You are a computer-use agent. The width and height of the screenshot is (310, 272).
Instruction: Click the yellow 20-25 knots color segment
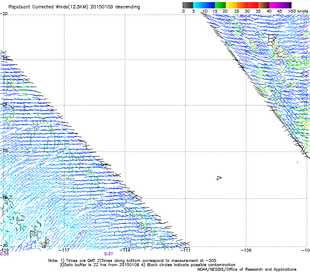click(231, 5)
